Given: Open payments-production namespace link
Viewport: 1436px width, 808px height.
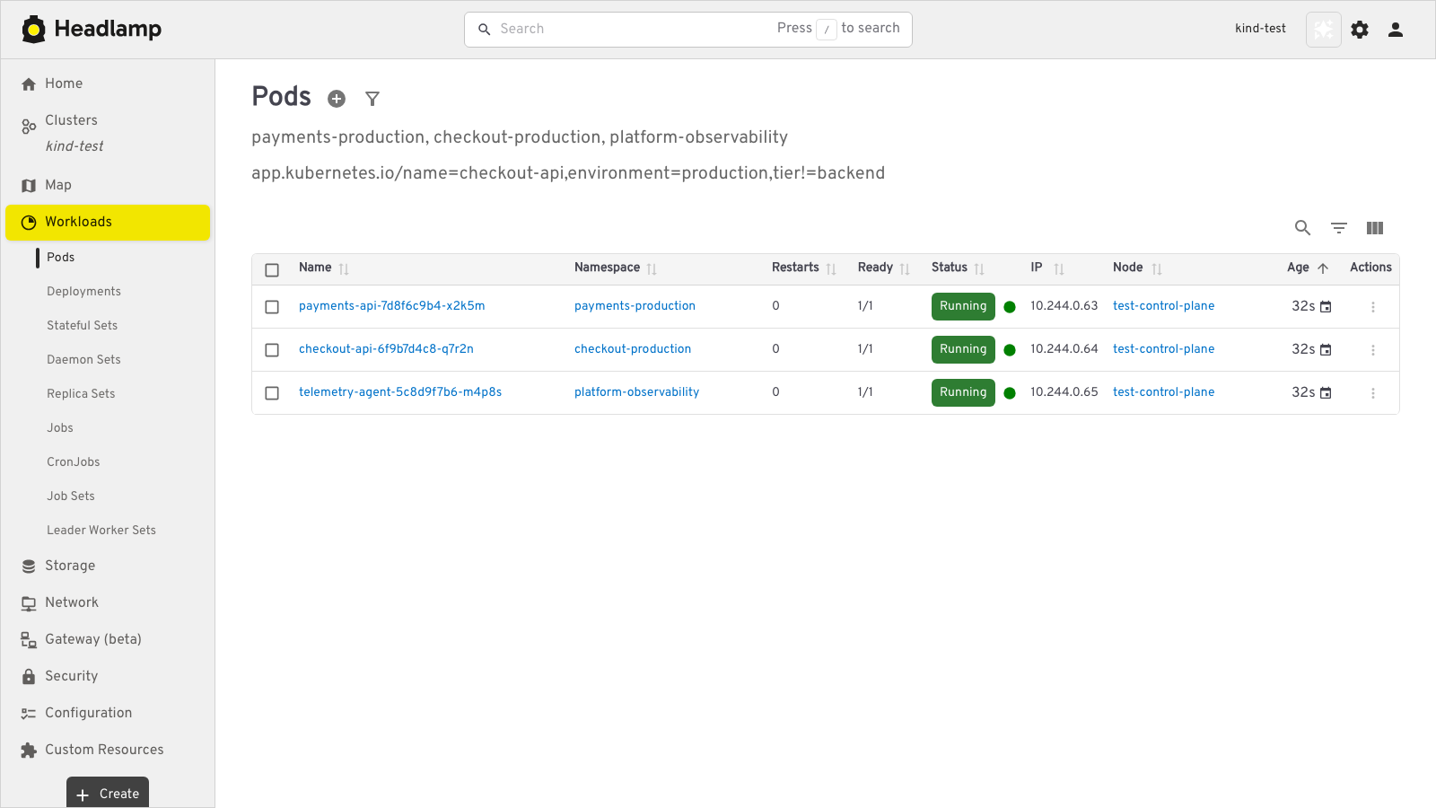Looking at the screenshot, I should tap(635, 306).
